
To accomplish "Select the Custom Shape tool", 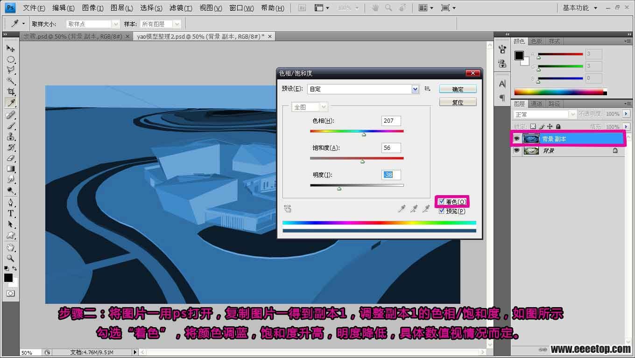I will coord(10,235).
